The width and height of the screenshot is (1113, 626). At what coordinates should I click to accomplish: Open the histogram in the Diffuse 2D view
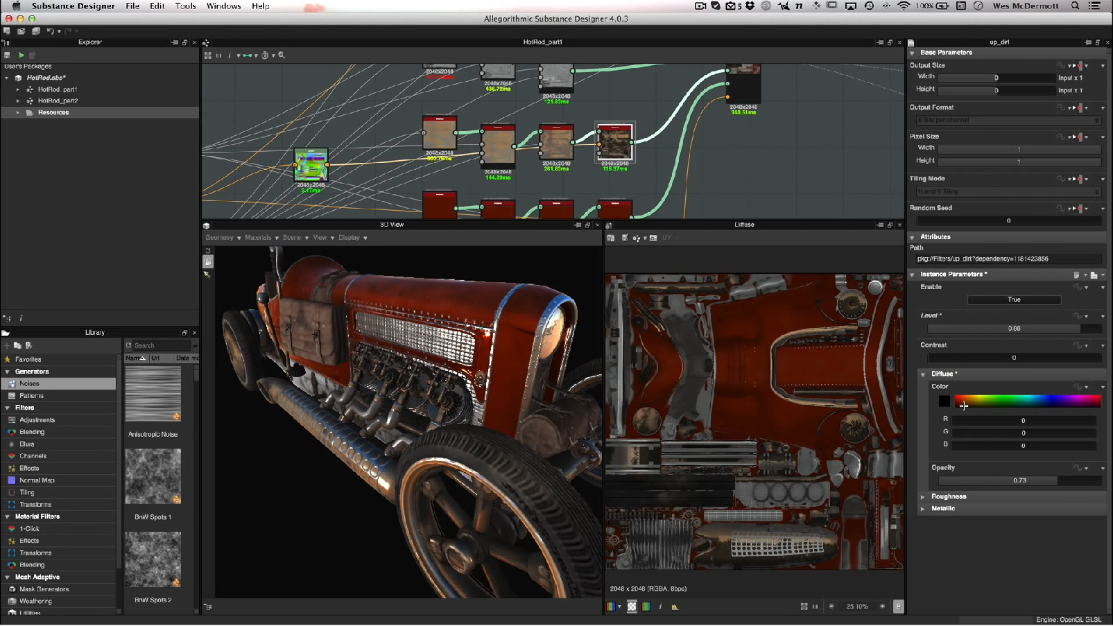(x=675, y=607)
